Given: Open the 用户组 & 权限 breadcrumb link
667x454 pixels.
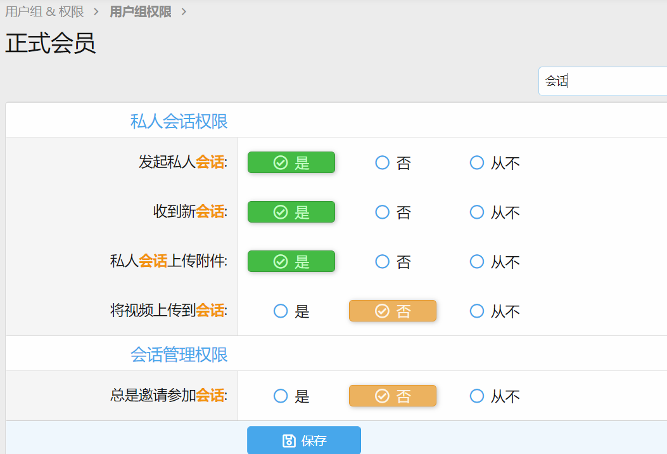Looking at the screenshot, I should tap(44, 12).
